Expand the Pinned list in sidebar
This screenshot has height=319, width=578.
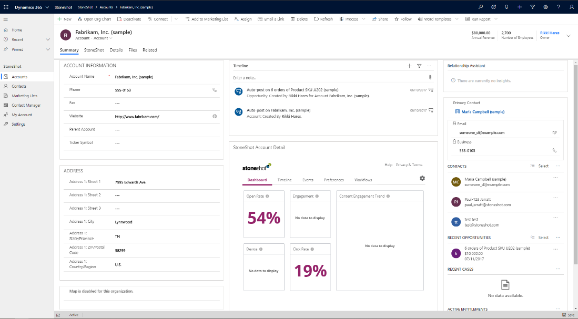[x=47, y=49]
